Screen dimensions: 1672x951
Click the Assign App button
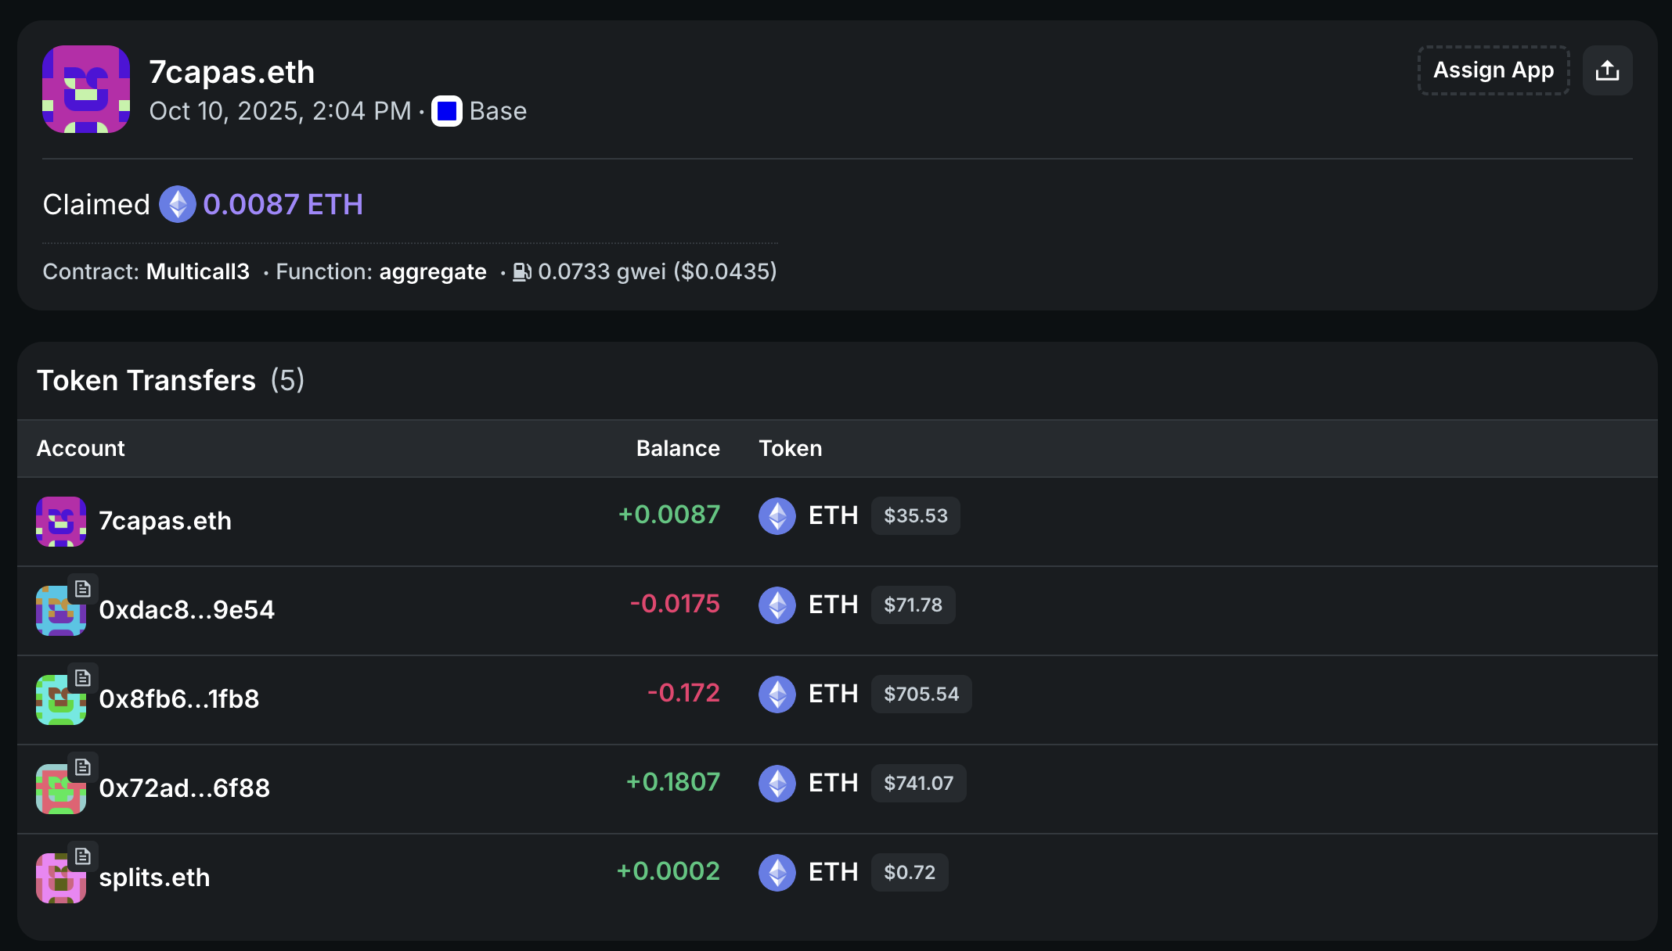coord(1493,70)
